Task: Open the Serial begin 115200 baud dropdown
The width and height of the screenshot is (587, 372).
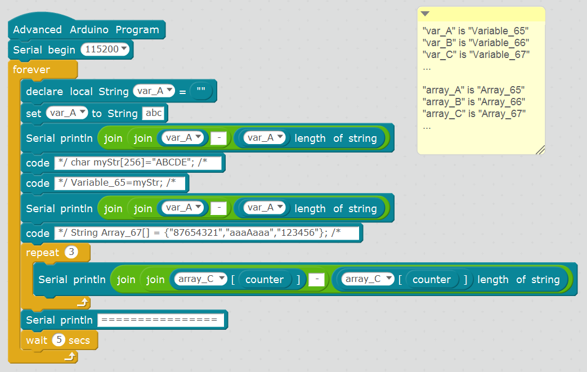Action: pyautogui.click(x=105, y=50)
